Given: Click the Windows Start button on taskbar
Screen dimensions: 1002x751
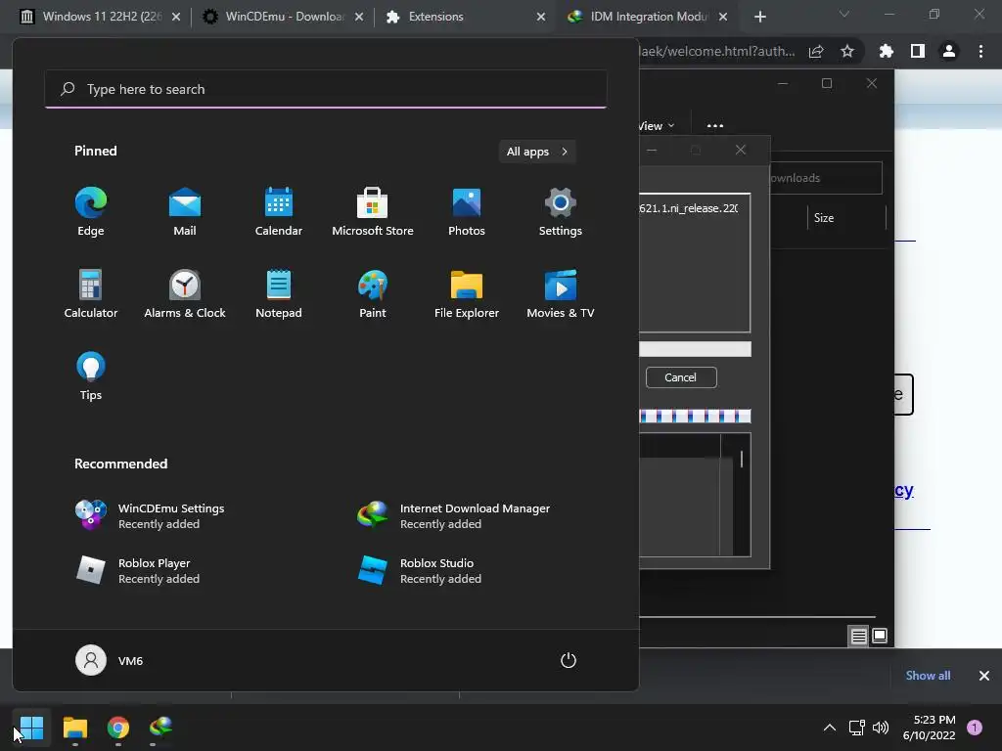Looking at the screenshot, I should pyautogui.click(x=31, y=728).
